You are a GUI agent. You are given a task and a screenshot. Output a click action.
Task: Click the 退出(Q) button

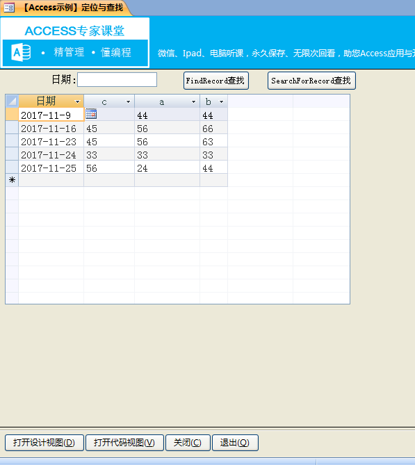pos(235,443)
